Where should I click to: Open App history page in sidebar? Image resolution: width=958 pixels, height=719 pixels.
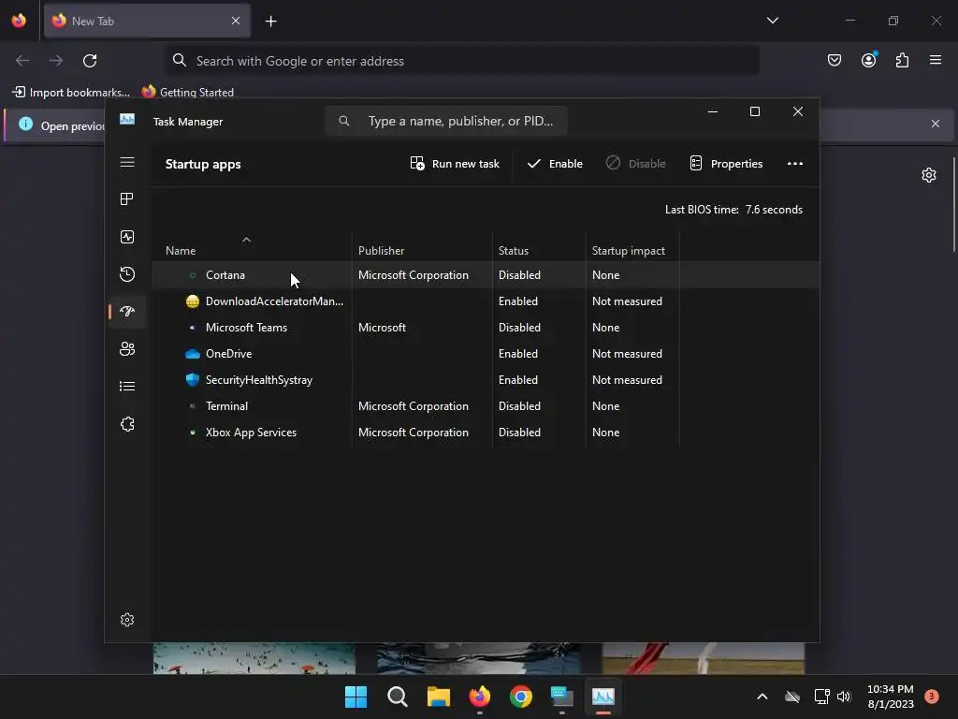[127, 274]
